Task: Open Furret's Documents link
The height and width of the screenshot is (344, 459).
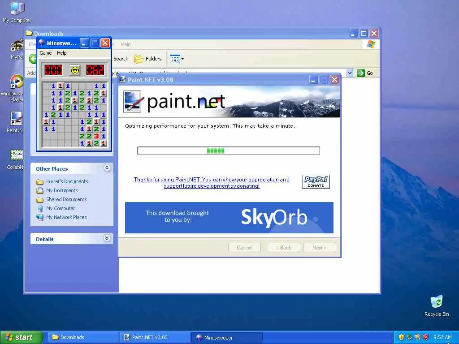Action: (x=67, y=181)
